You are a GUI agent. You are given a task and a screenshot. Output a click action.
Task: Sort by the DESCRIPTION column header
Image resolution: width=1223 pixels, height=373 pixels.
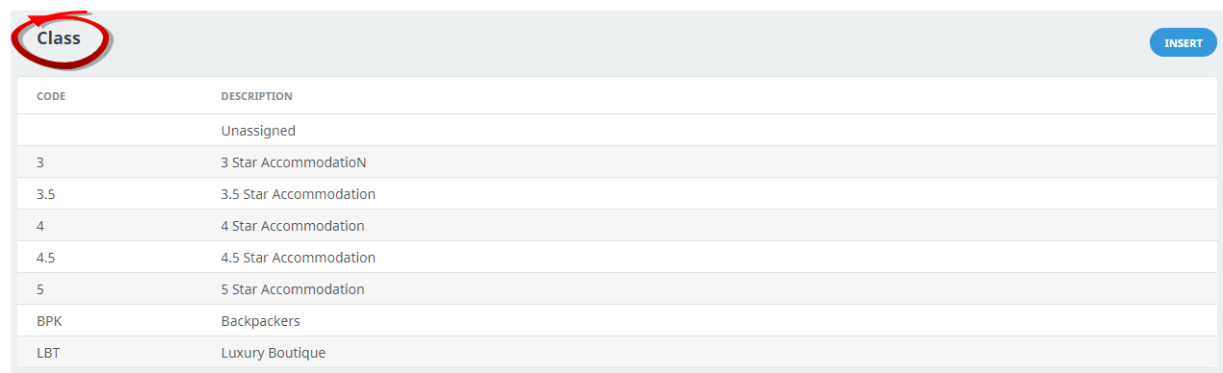(257, 96)
